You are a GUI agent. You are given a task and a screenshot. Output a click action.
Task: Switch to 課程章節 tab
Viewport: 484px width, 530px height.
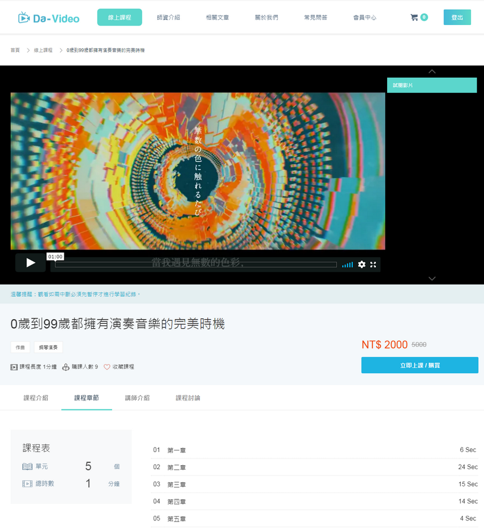(x=87, y=398)
